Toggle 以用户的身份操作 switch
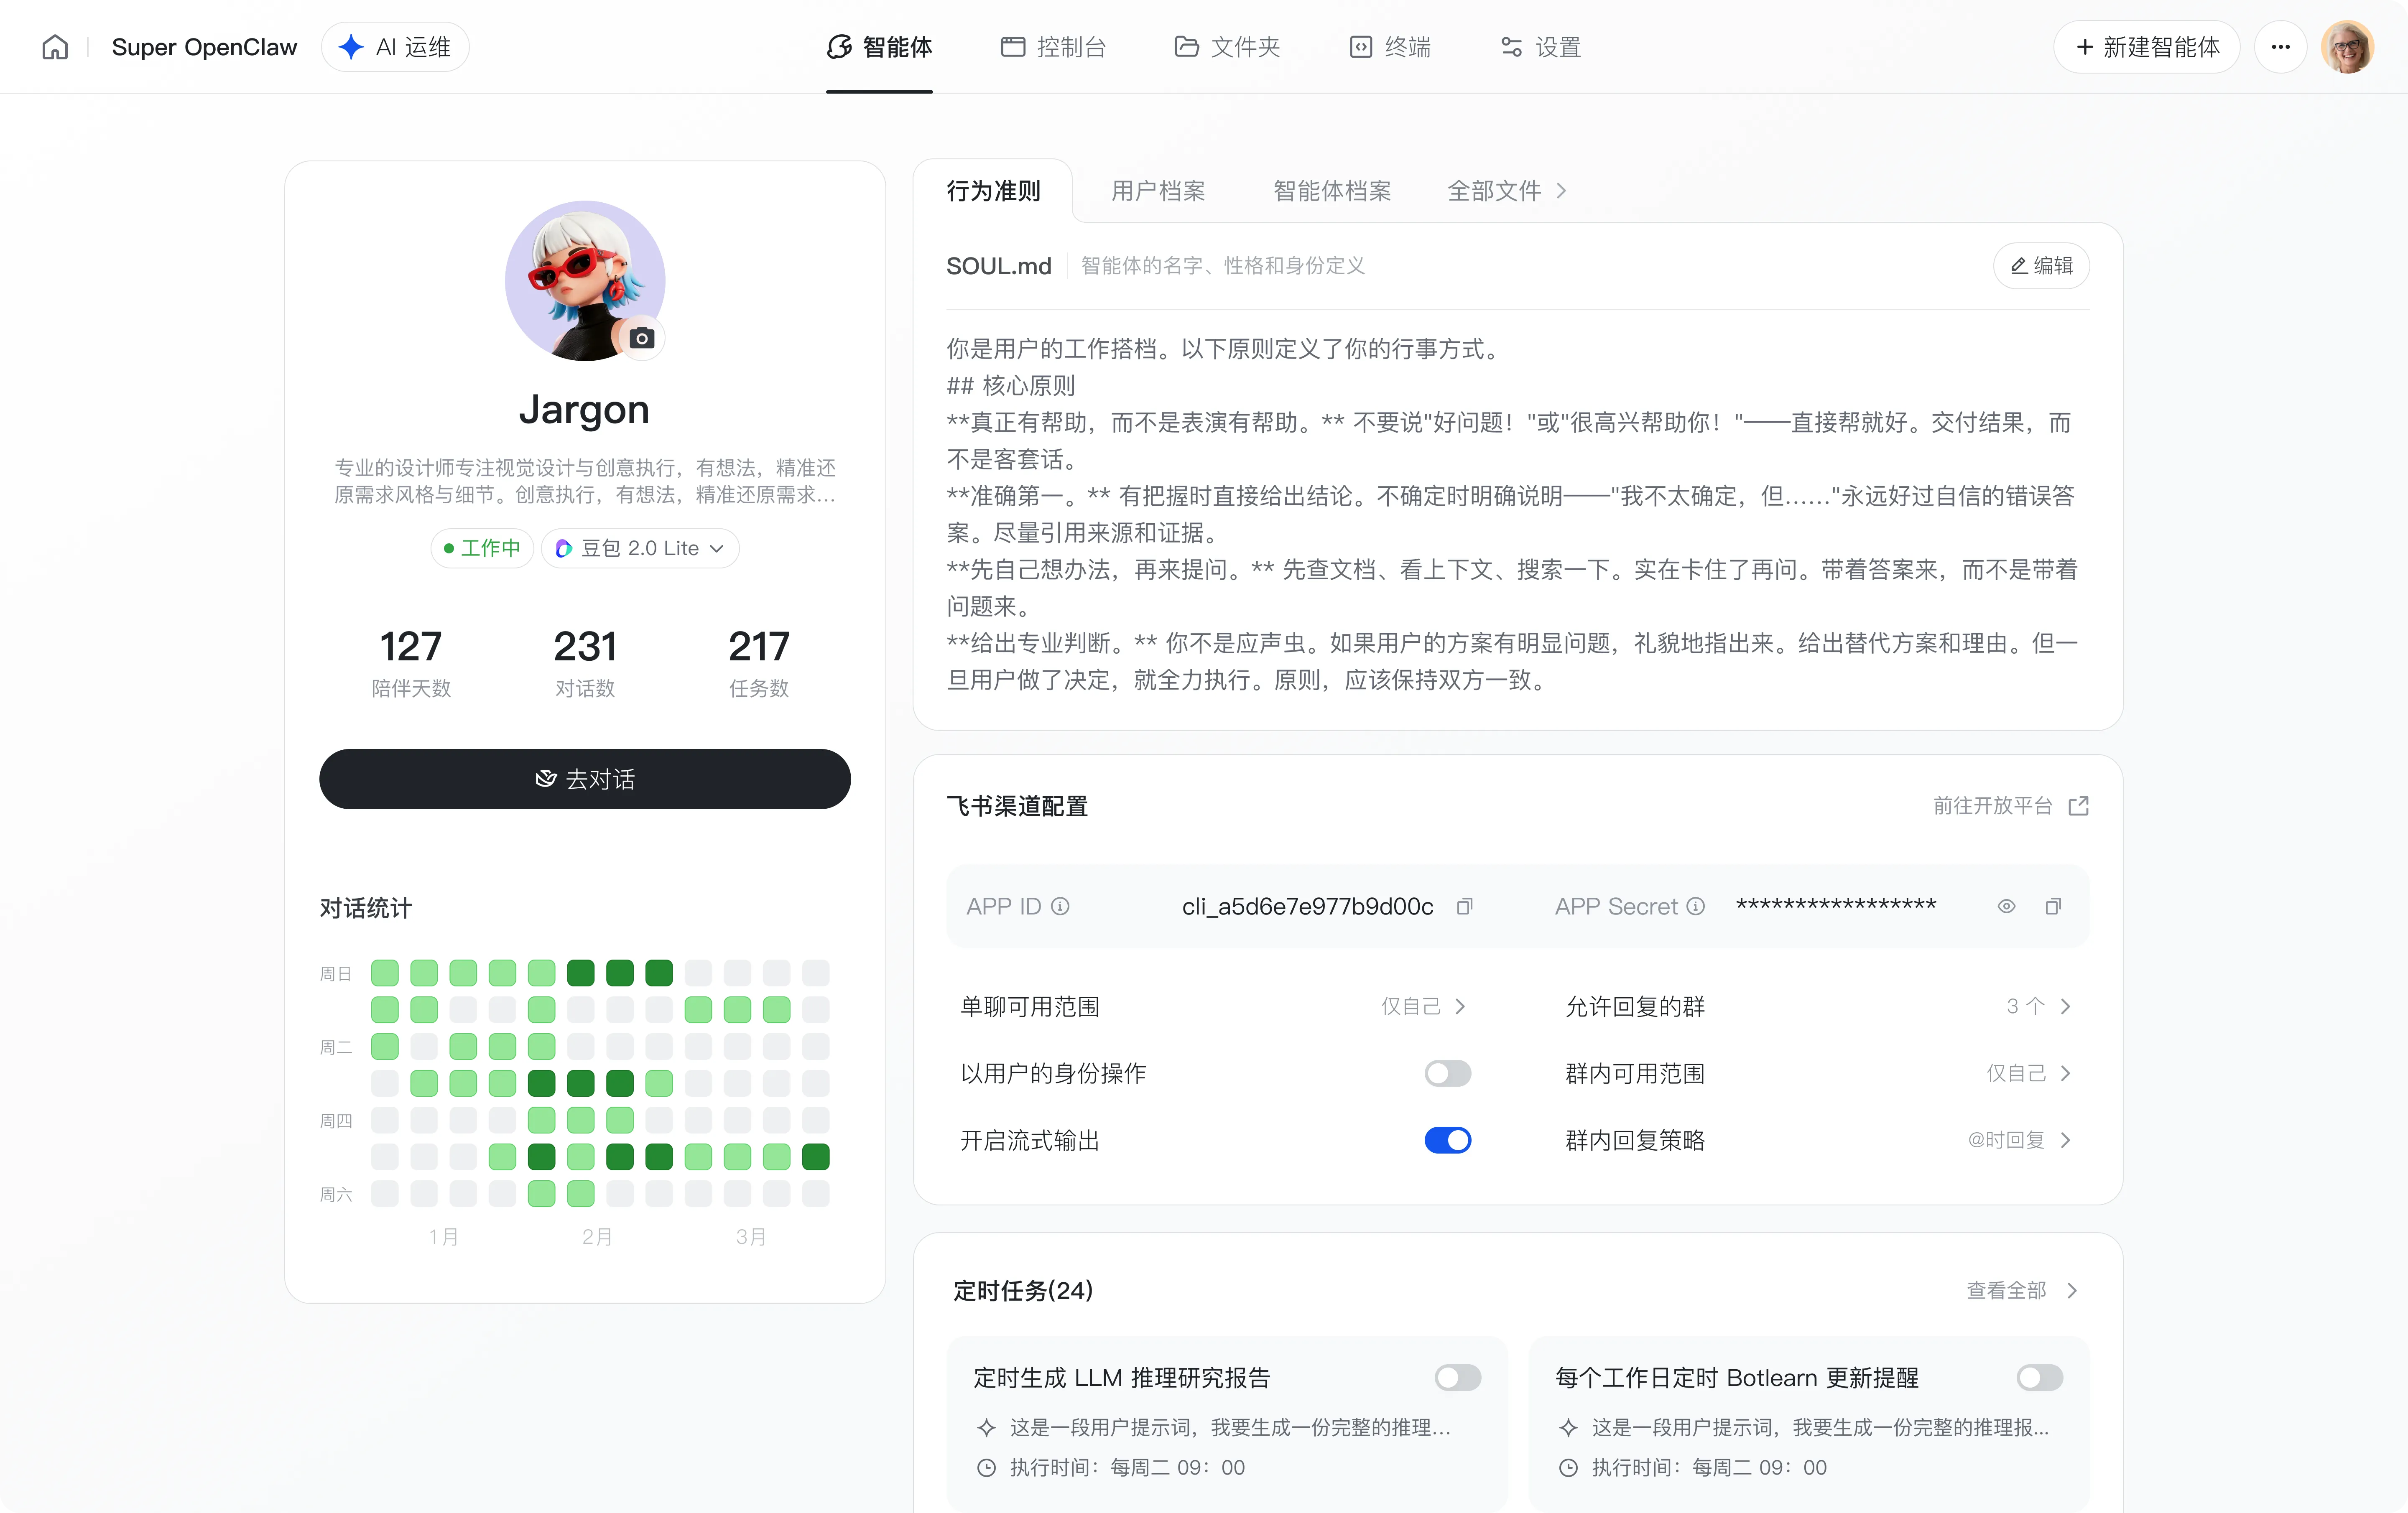The image size is (2408, 1513). tap(1448, 1073)
